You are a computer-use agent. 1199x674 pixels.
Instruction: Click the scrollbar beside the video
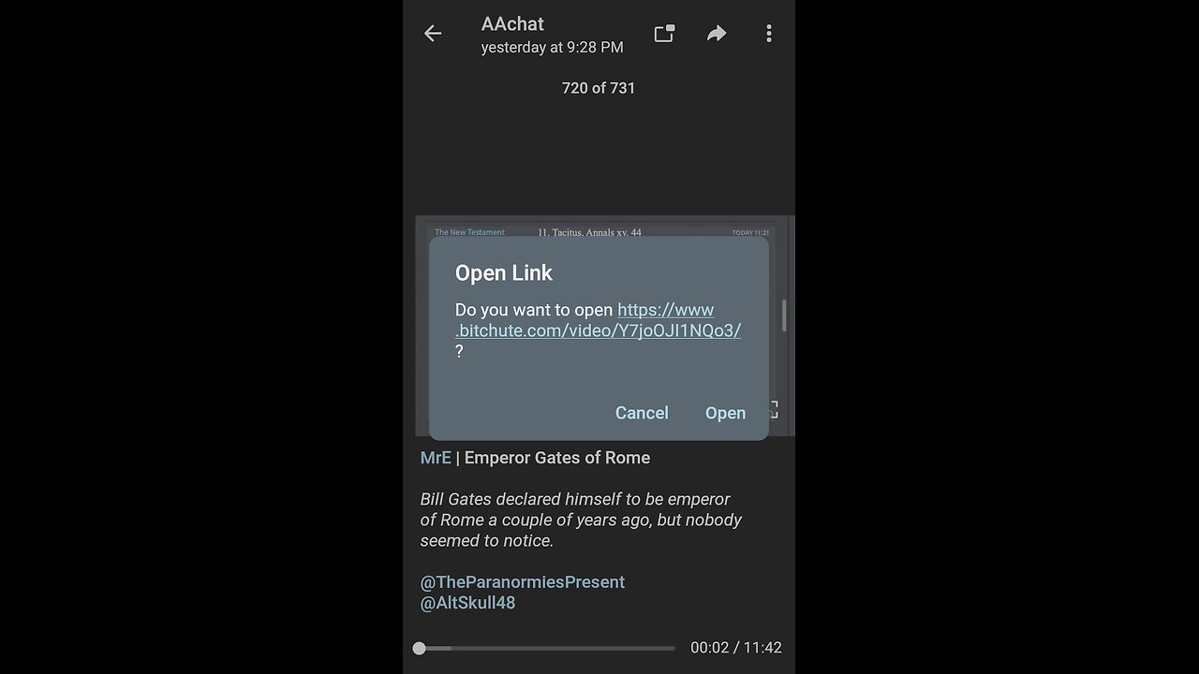784,315
